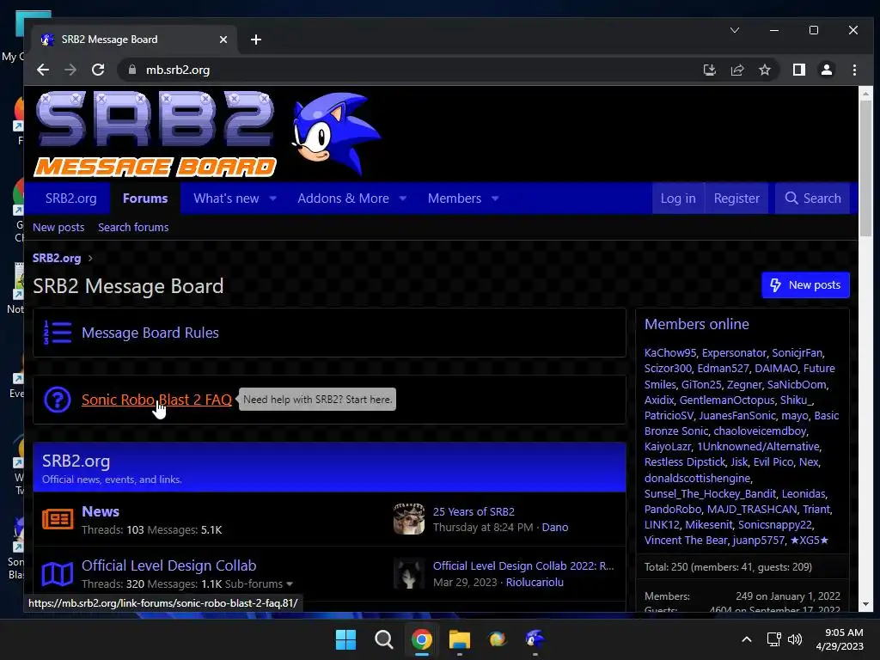
Task: Go back to previous page in Chrome
Action: [43, 70]
